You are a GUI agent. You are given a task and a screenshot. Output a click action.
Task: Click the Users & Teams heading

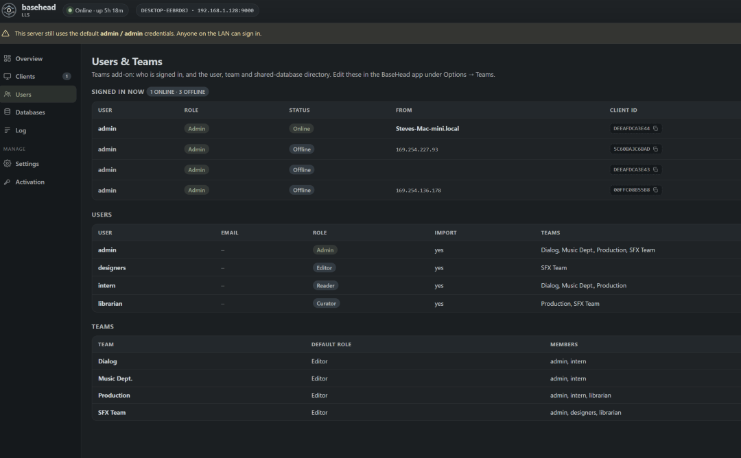[x=127, y=62]
